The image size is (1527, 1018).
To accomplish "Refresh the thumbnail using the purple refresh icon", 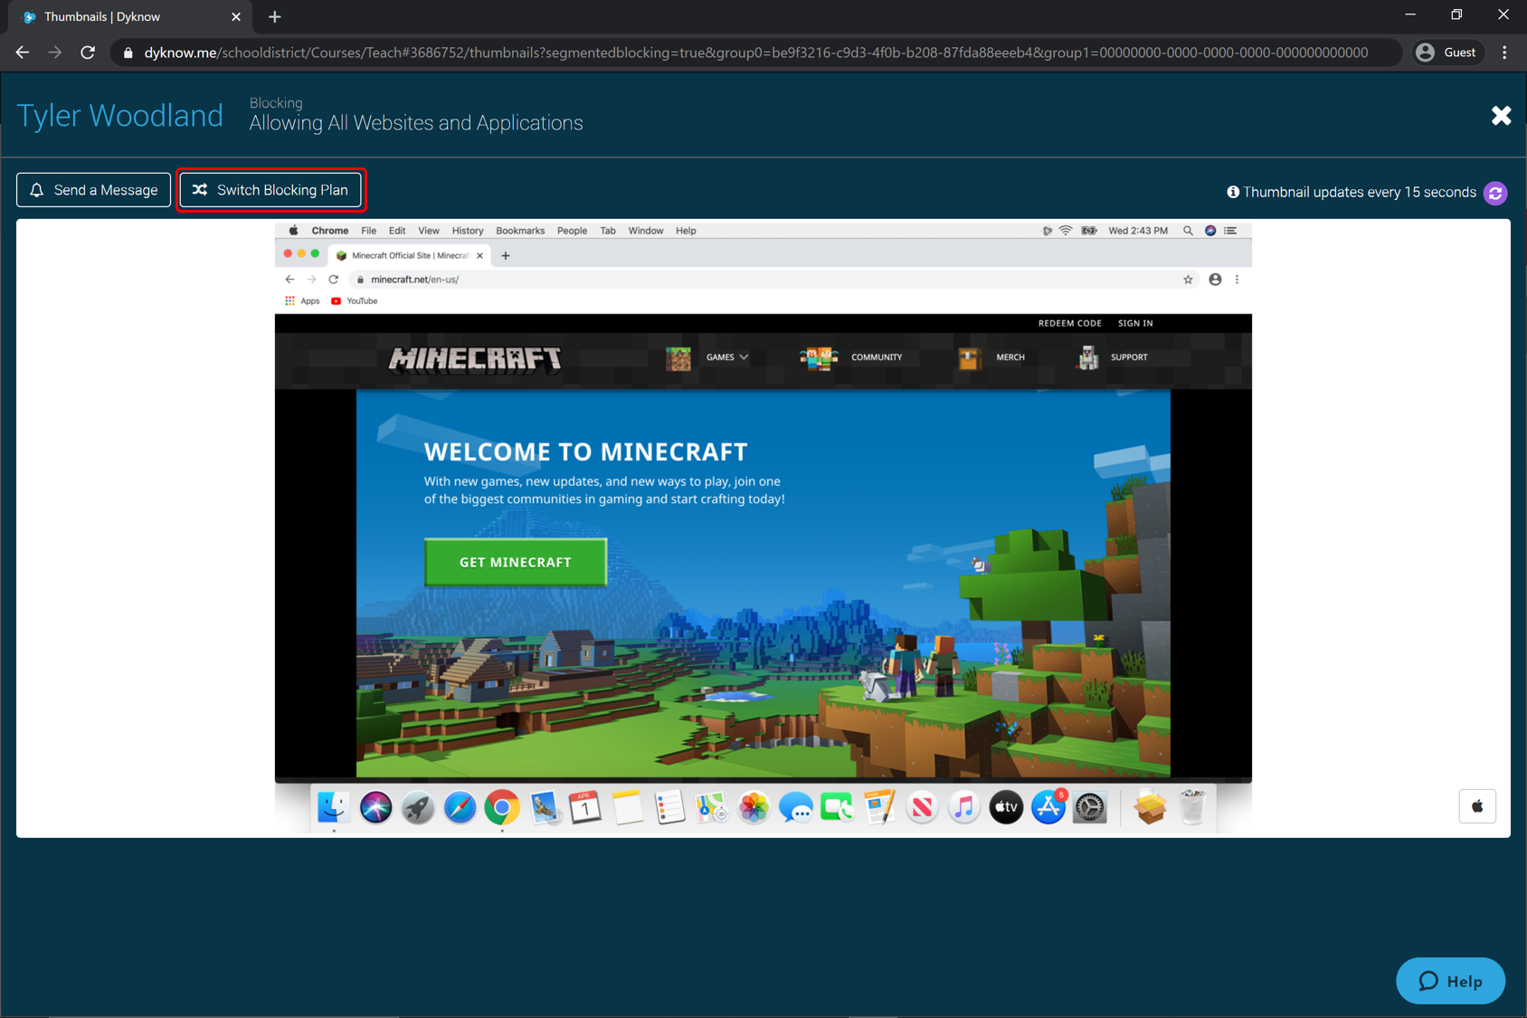I will (1495, 193).
